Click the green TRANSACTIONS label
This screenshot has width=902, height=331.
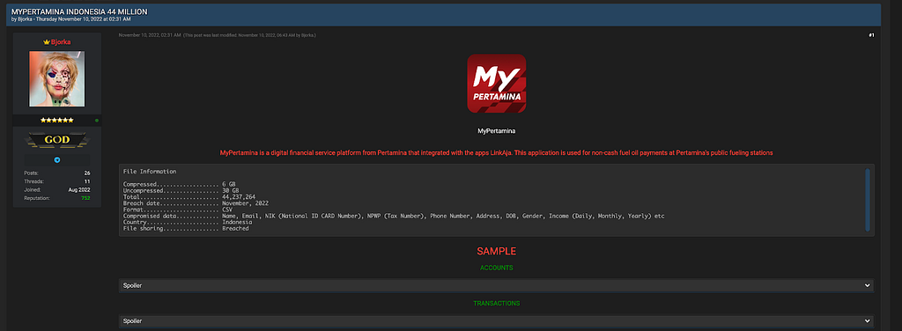point(497,303)
